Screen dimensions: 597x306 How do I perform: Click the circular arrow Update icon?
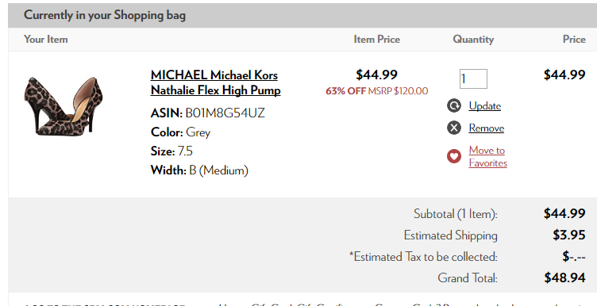tap(454, 105)
